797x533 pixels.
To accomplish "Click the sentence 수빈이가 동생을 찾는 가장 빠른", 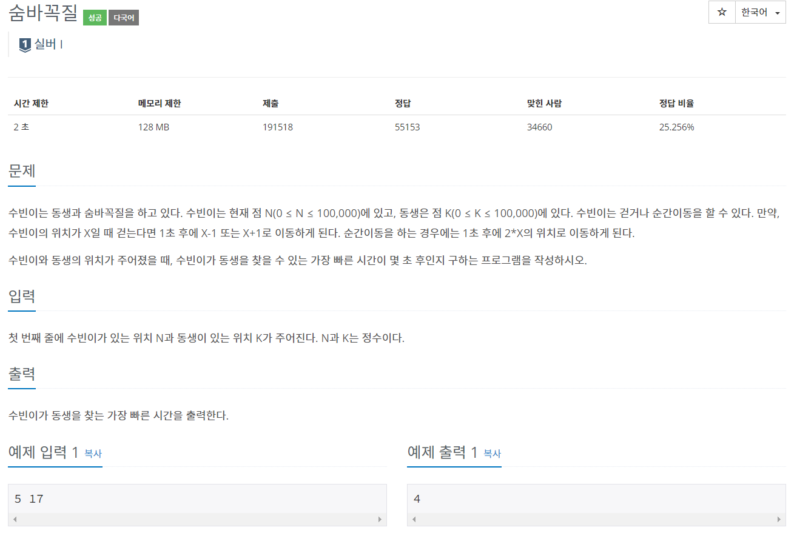I will click(118, 416).
